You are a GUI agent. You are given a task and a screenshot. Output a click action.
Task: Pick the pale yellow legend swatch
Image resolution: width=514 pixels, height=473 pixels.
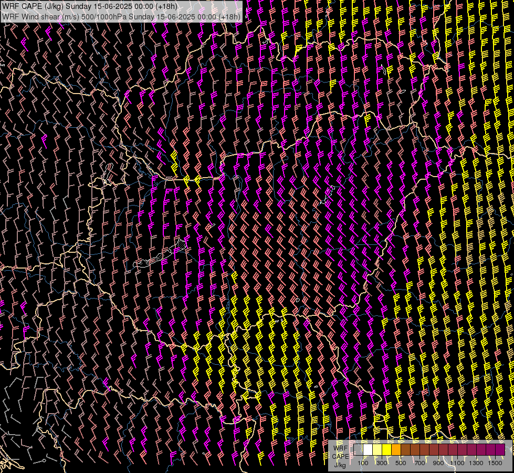(377, 449)
